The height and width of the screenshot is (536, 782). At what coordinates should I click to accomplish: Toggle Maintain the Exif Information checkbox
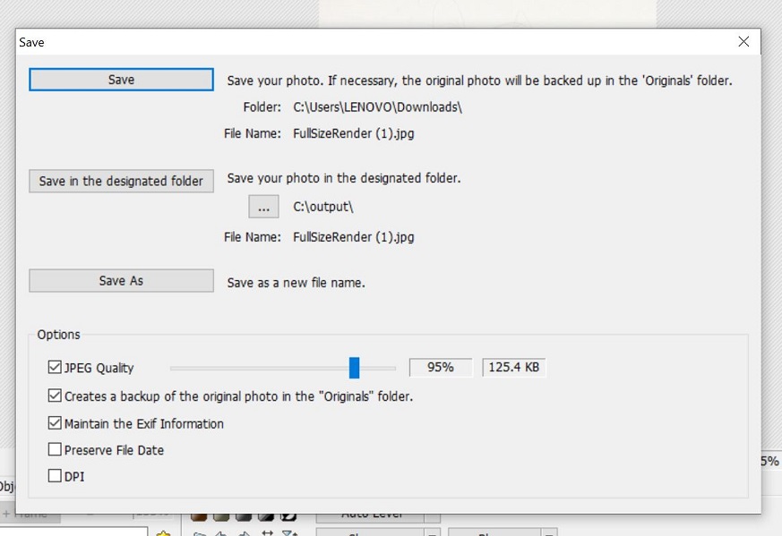coord(55,423)
